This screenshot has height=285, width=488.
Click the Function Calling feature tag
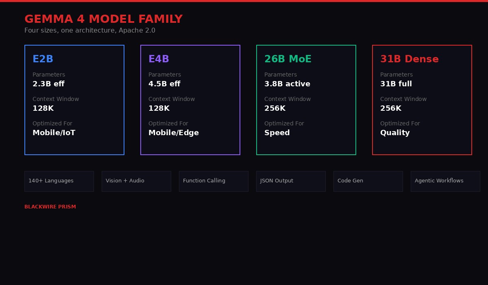[x=213, y=181]
